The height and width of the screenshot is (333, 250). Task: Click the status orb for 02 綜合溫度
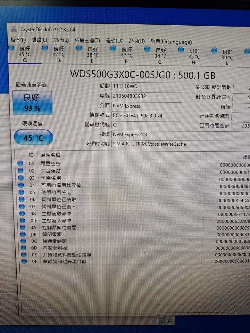(x=21, y=171)
